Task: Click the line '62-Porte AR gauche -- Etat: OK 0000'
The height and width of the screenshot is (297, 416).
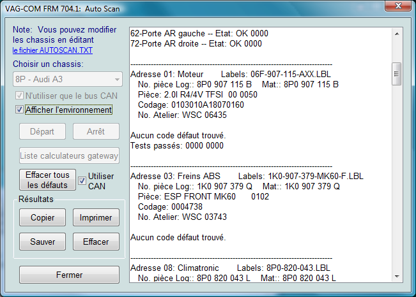Action: 199,33
